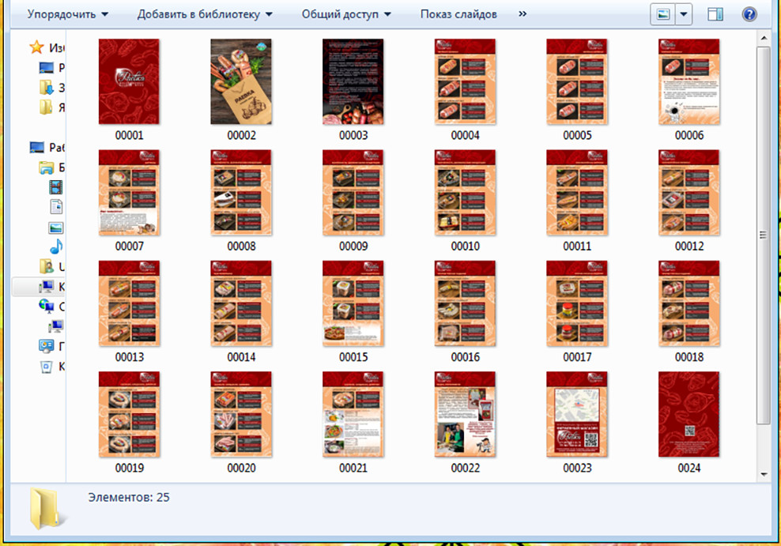Select thumbnail of file 00010
The height and width of the screenshot is (546, 781).
(466, 193)
